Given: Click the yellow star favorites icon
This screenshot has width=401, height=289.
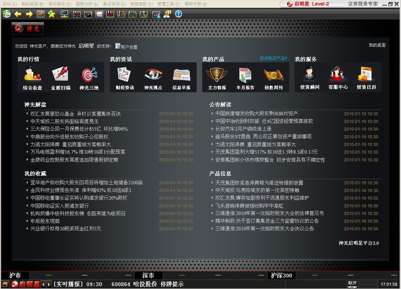Looking at the screenshot, I should (51, 14).
